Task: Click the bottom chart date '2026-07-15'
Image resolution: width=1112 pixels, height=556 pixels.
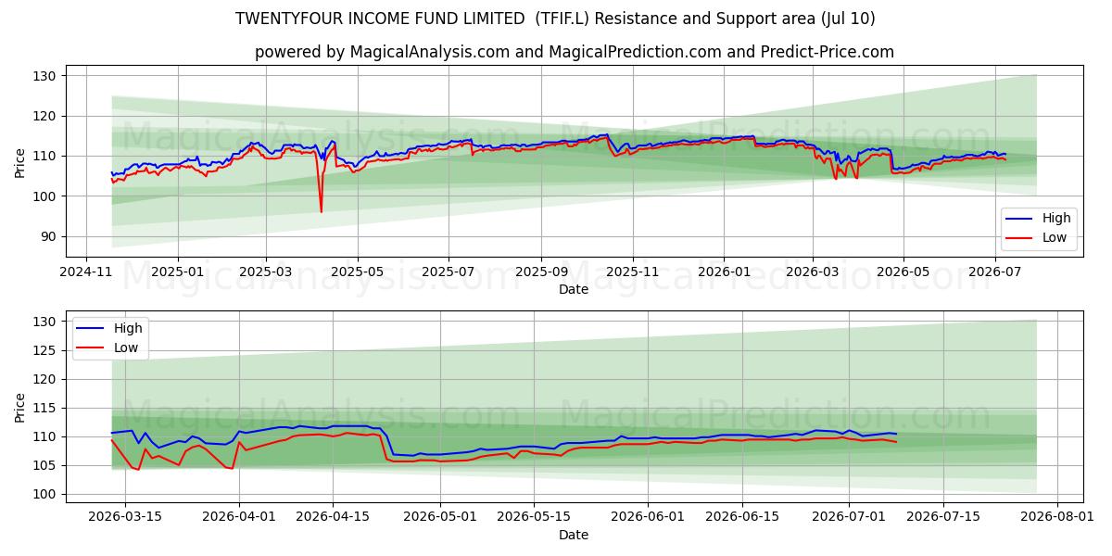Action: (943, 517)
